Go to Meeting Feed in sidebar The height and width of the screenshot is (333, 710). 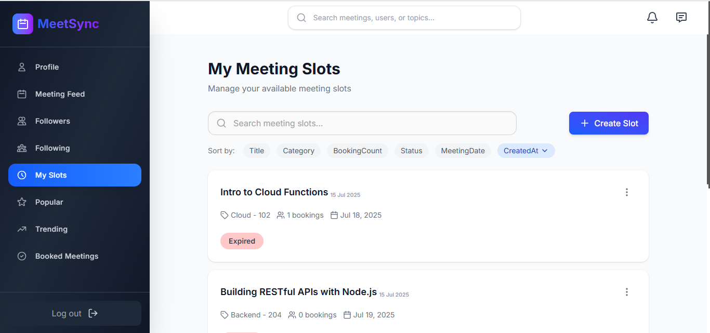(x=60, y=94)
